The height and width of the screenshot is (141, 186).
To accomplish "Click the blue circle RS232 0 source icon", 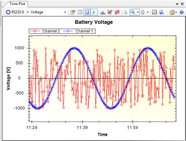I will [x=8, y=12].
